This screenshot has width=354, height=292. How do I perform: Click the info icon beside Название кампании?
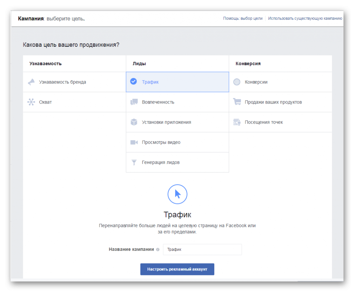coord(158,249)
